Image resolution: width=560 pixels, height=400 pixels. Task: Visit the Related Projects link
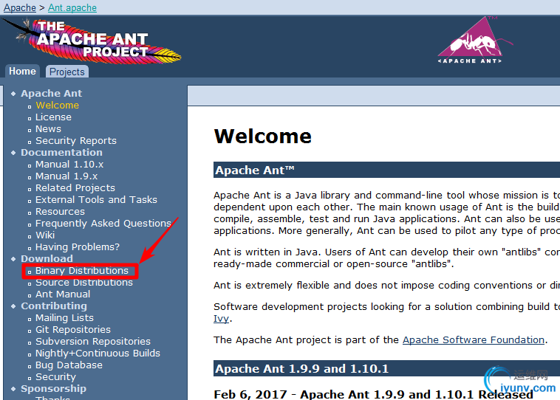[75, 187]
